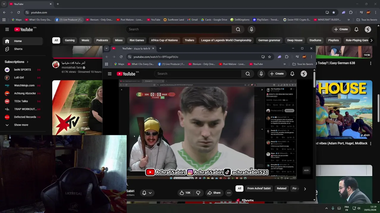Image resolution: width=380 pixels, height=213 pixels.
Task: Select the Podcasts filter chip
Action: pyautogui.click(x=102, y=40)
